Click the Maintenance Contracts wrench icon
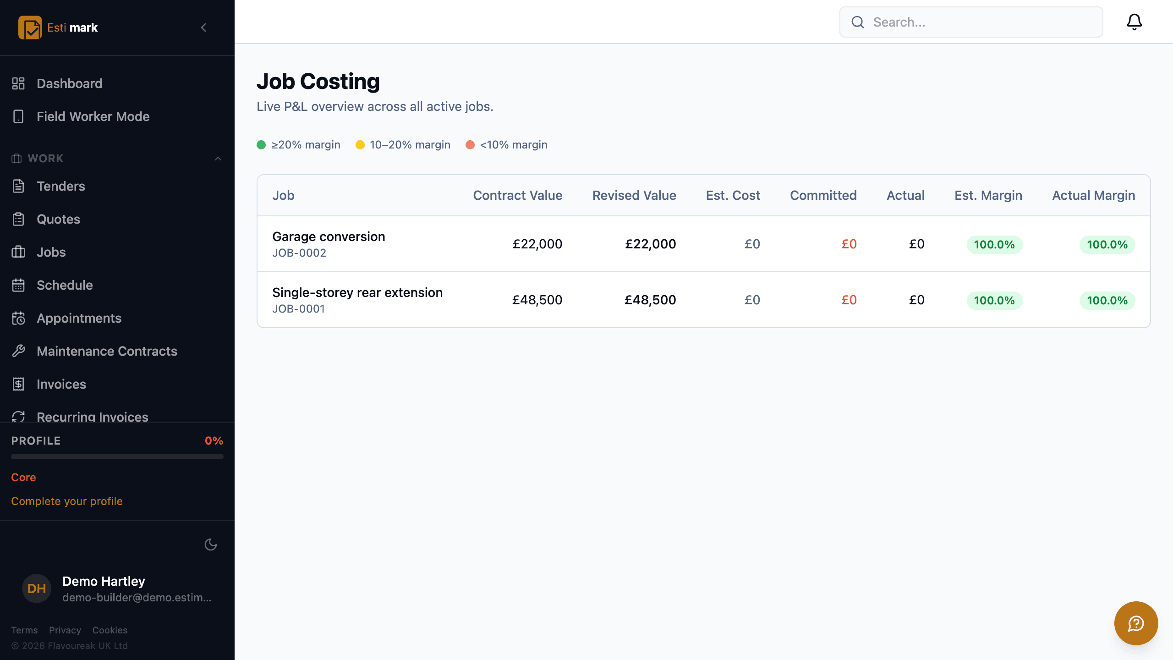1173x660 pixels. click(x=18, y=351)
